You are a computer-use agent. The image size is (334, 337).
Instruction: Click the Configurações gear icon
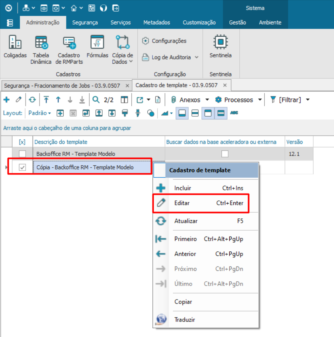click(146, 41)
